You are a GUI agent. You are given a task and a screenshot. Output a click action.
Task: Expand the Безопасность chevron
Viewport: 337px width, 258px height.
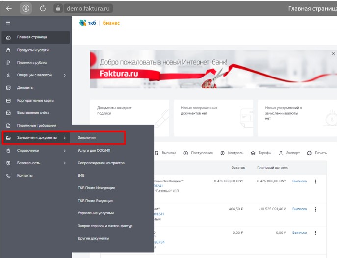[x=65, y=163]
